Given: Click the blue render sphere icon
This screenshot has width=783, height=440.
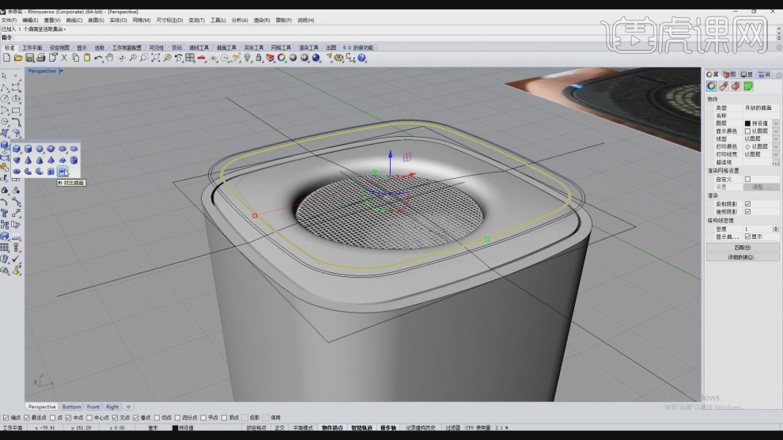Looking at the screenshot, I should (316, 58).
